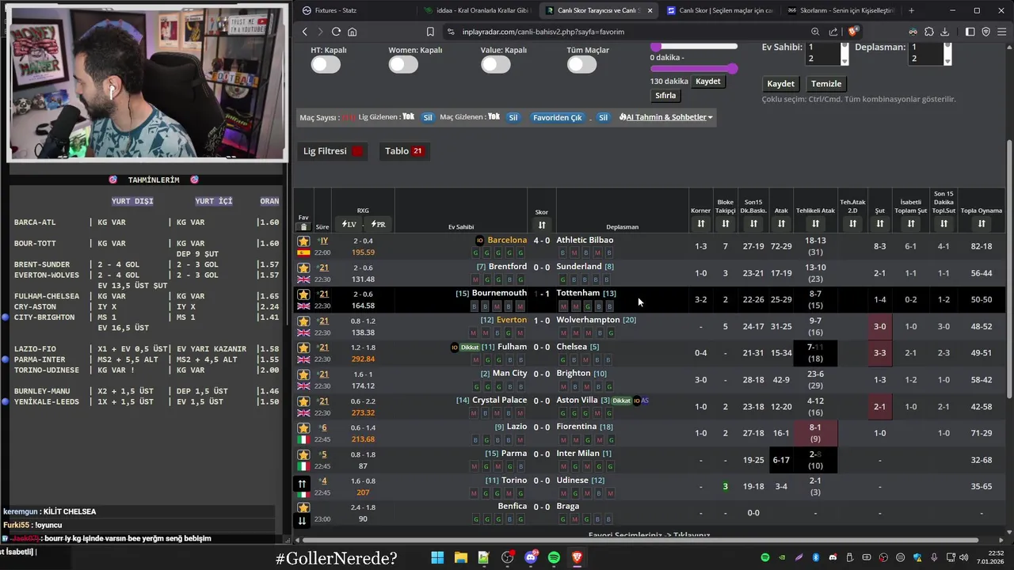Toggle browser sidebar panel icon
Screen dimensions: 1014x570
[x=970, y=32]
